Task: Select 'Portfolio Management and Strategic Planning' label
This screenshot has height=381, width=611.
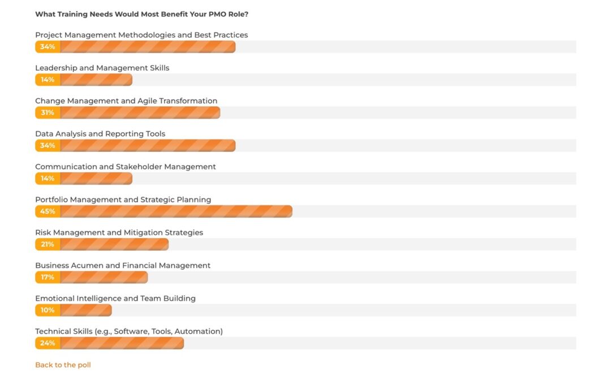Action: 123,200
